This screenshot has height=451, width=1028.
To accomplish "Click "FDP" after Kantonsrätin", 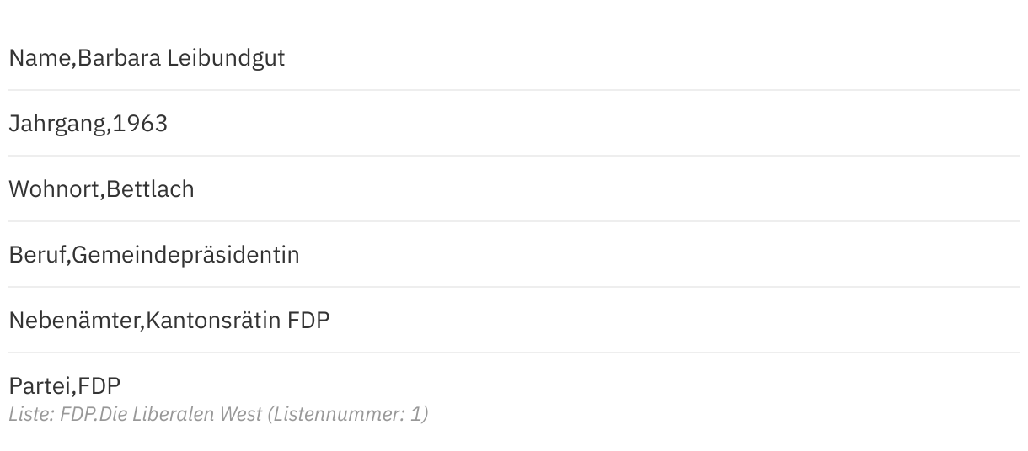I will pos(308,321).
